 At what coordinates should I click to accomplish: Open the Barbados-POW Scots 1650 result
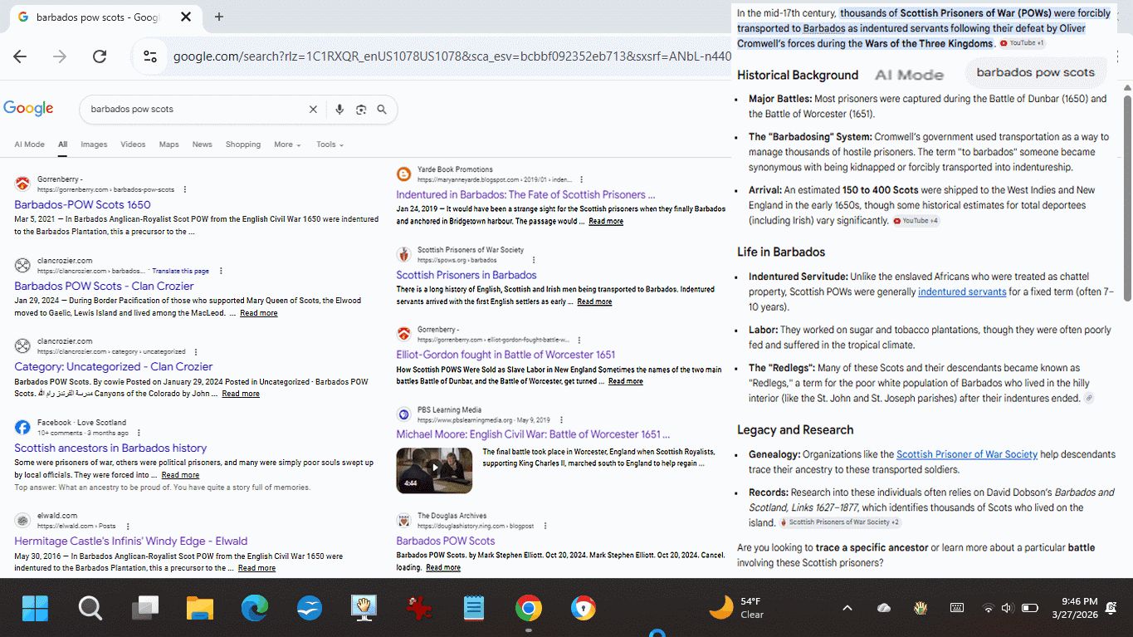(82, 205)
